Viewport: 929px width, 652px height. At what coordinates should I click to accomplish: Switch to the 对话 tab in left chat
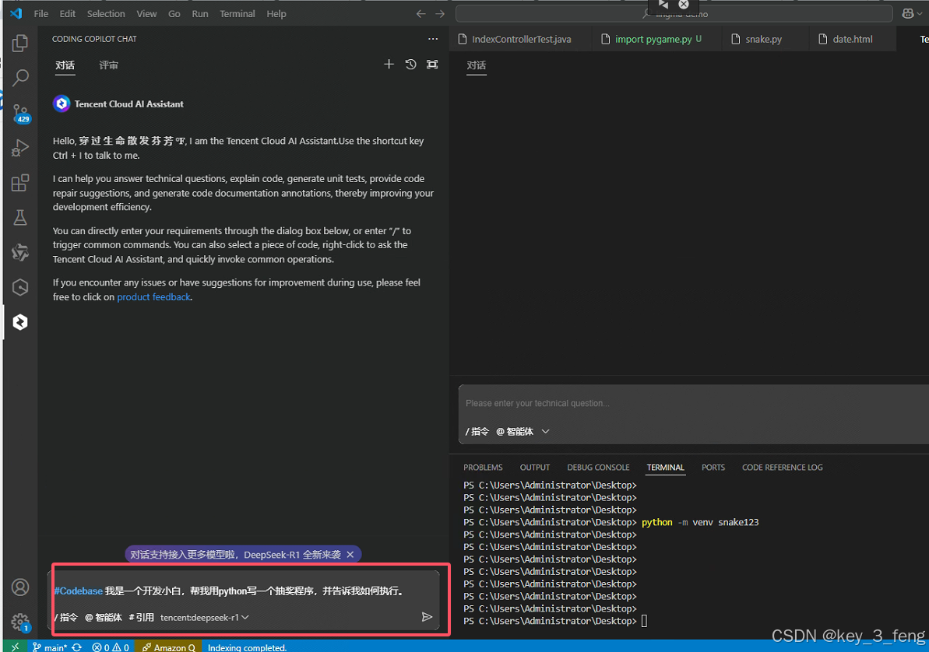pos(65,65)
